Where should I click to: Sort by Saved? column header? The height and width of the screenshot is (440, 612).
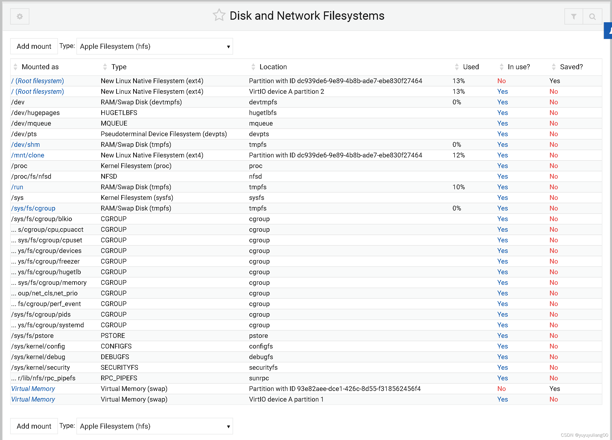[571, 67]
